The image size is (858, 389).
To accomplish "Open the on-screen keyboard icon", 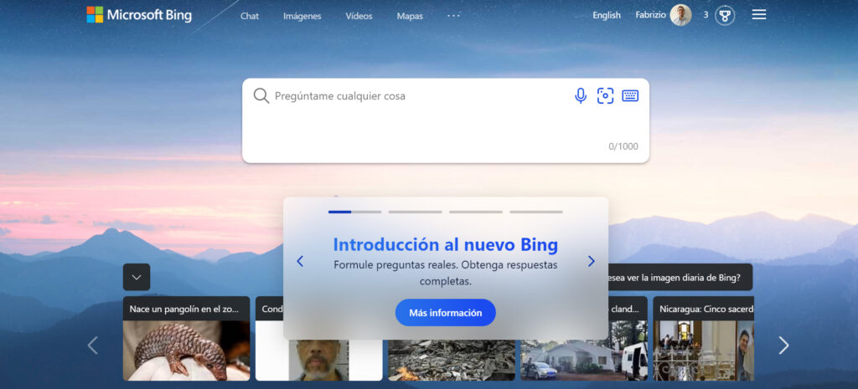I will 630,96.
